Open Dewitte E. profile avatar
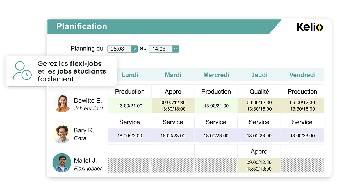Image resolution: width=337 pixels, height=184 pixels. [x=62, y=103]
